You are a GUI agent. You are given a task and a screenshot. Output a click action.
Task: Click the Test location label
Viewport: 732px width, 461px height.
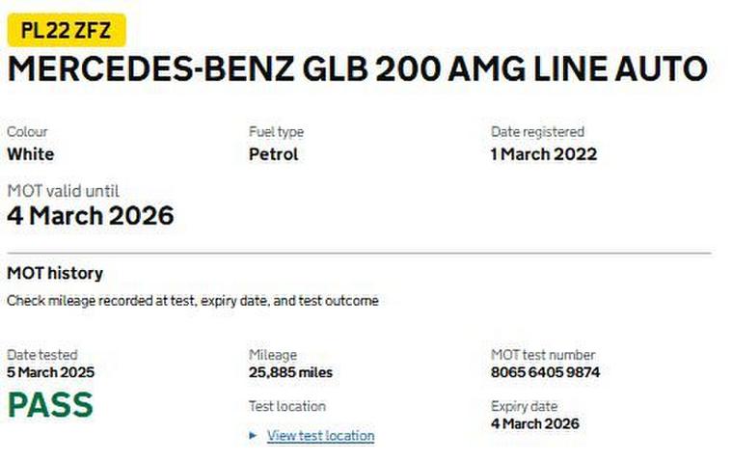pos(287,406)
